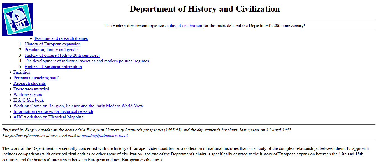This screenshot has height=165, width=376.
Task: Open the 'Research students' page
Action: pyautogui.click(x=29, y=83)
